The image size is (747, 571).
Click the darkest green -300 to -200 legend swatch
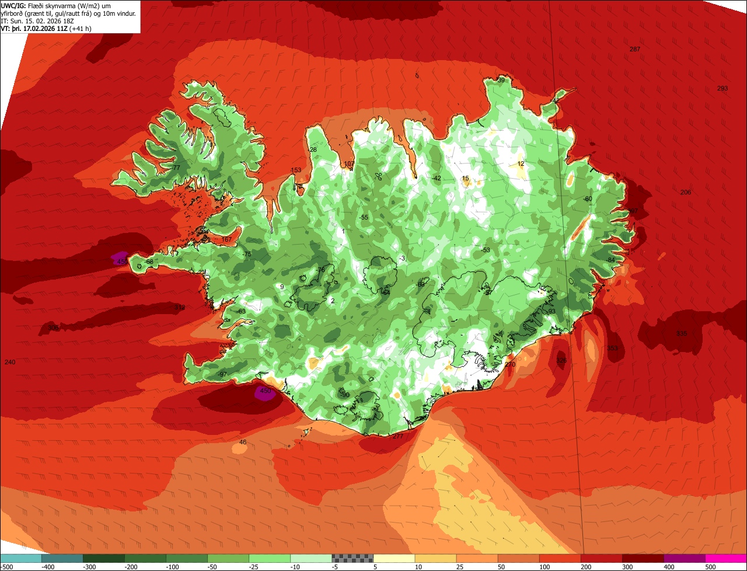(x=104, y=558)
